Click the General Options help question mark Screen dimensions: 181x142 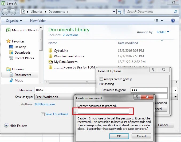153,70
